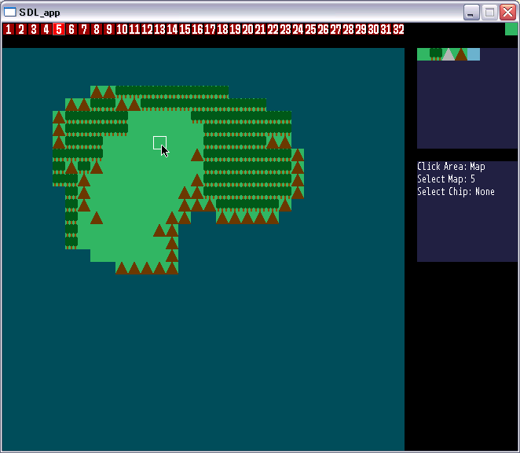Select map number 25
Viewport: 520px width, 453px height.
tap(310, 29)
